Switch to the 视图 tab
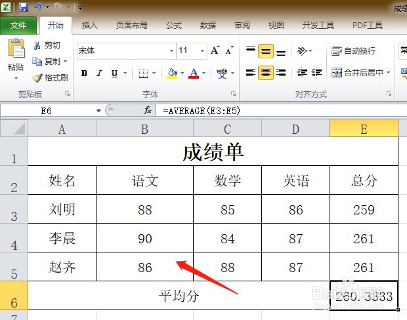This screenshot has height=320, width=407. point(276,25)
